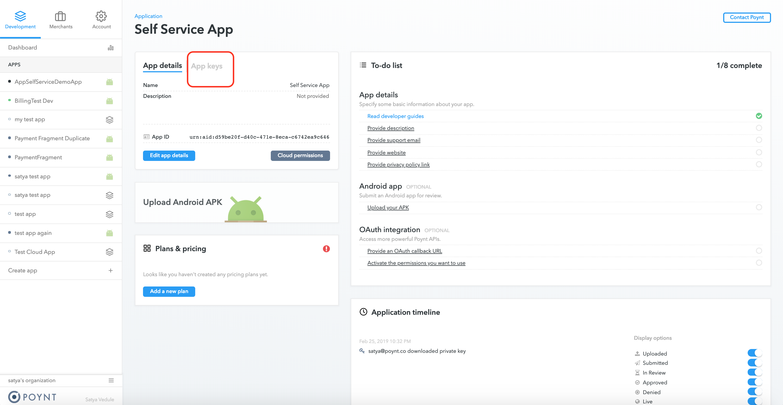Click the Contact Poynt button
The image size is (783, 405).
click(x=747, y=17)
